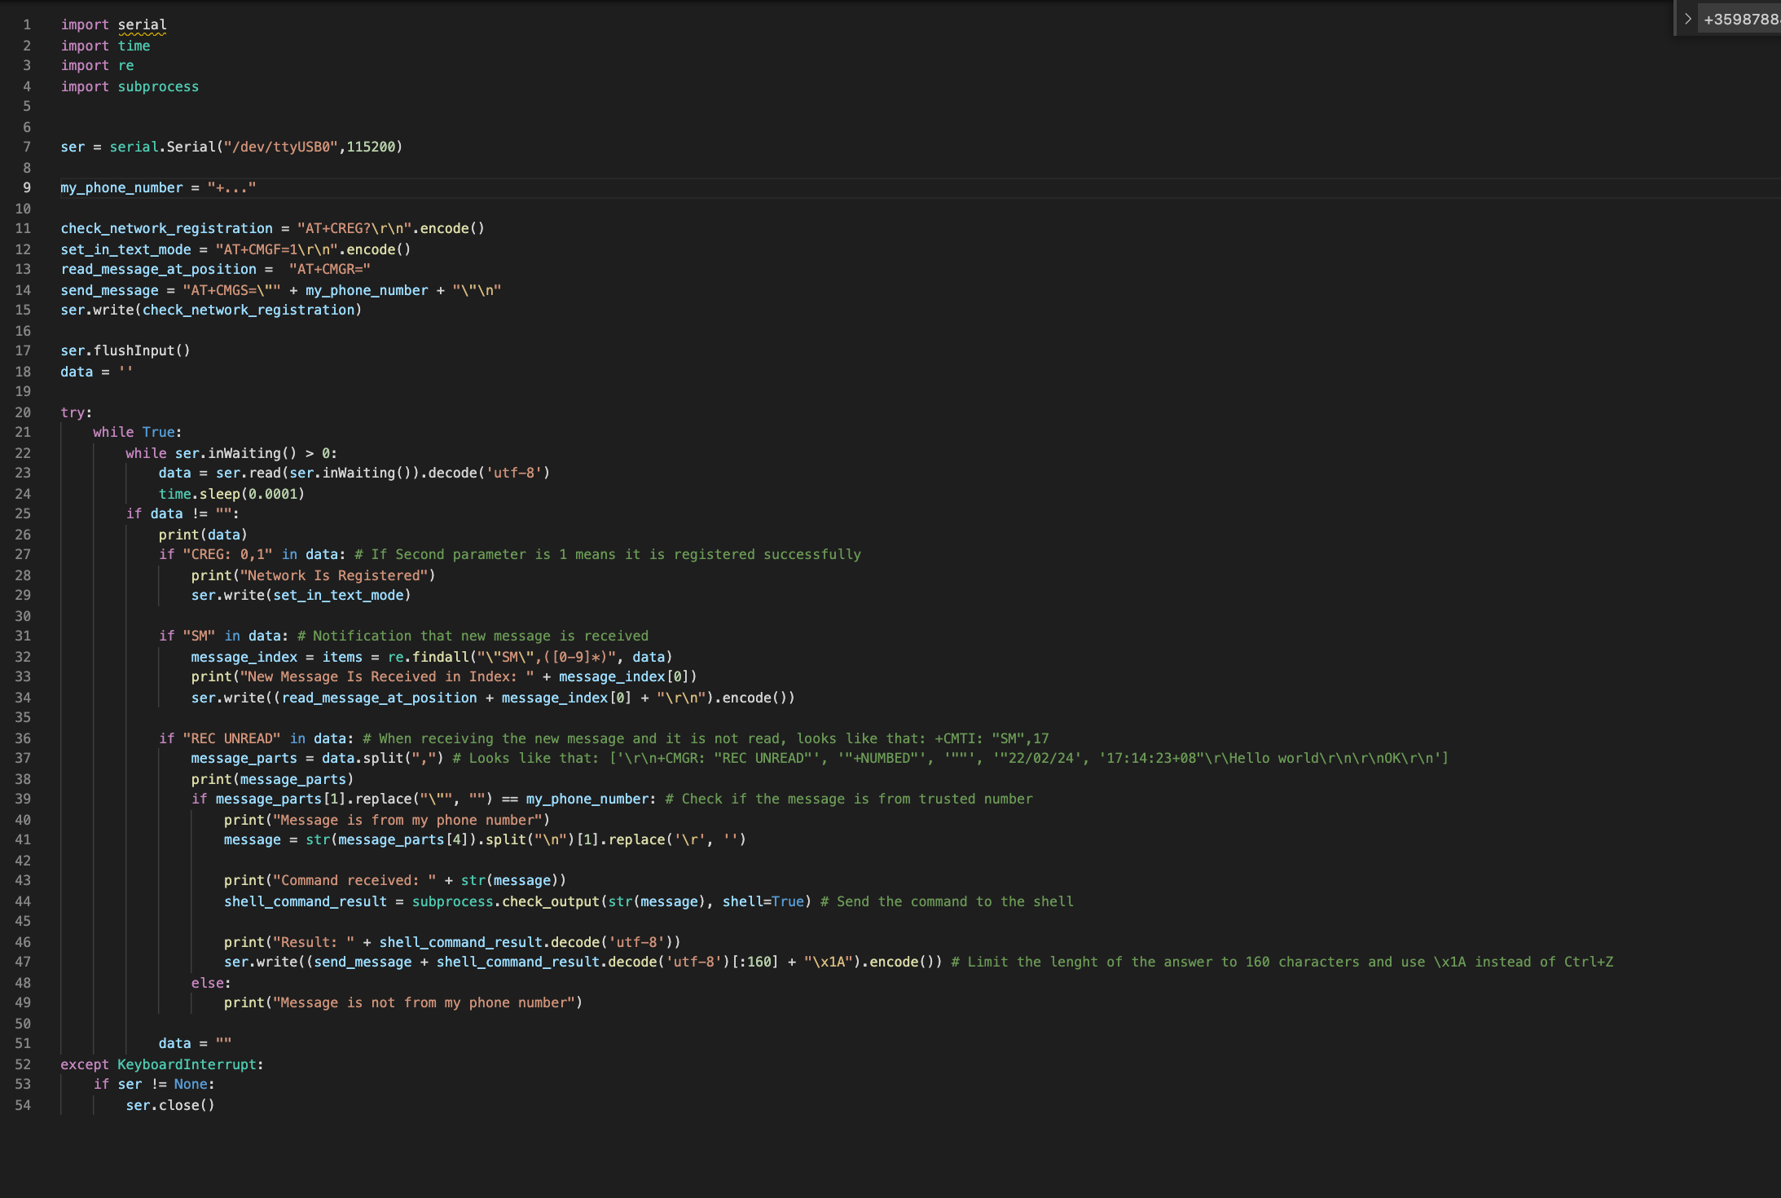Click line number 47 in the gutter

(24, 962)
